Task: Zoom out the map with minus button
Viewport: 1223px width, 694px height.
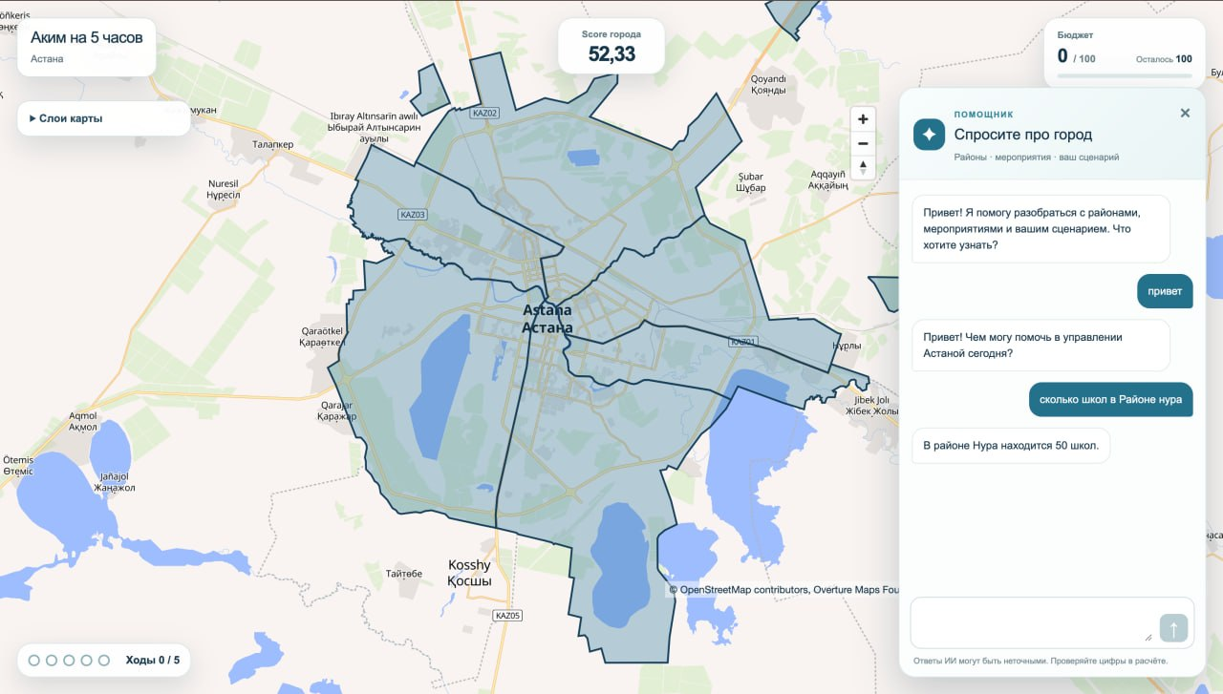Action: (x=863, y=143)
